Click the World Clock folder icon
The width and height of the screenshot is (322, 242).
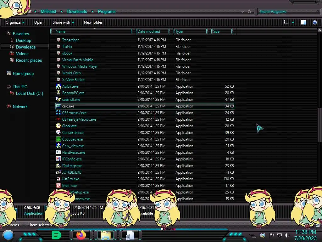[x=58, y=73]
